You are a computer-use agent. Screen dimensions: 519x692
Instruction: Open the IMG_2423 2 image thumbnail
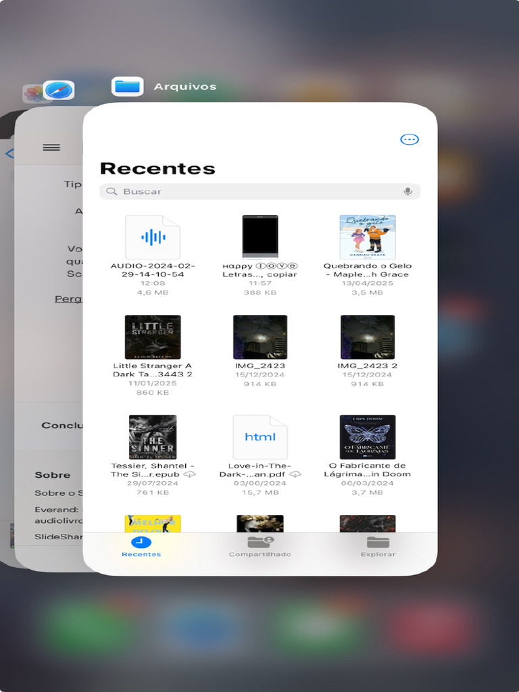368,337
